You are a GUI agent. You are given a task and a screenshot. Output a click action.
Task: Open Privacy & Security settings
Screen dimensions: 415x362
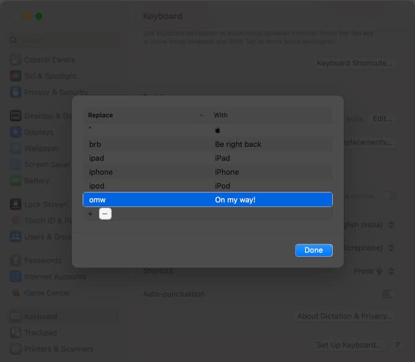tap(49, 92)
